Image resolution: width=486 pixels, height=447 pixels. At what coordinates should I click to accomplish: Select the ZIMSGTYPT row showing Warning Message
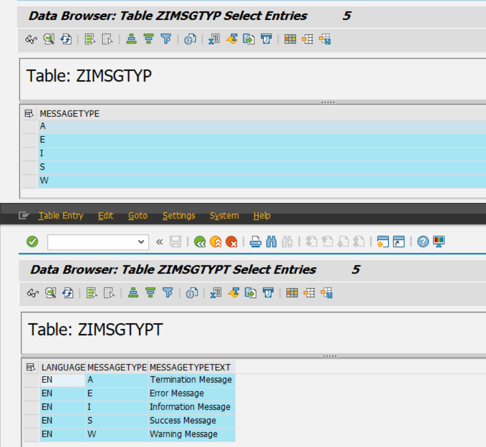coord(114,434)
